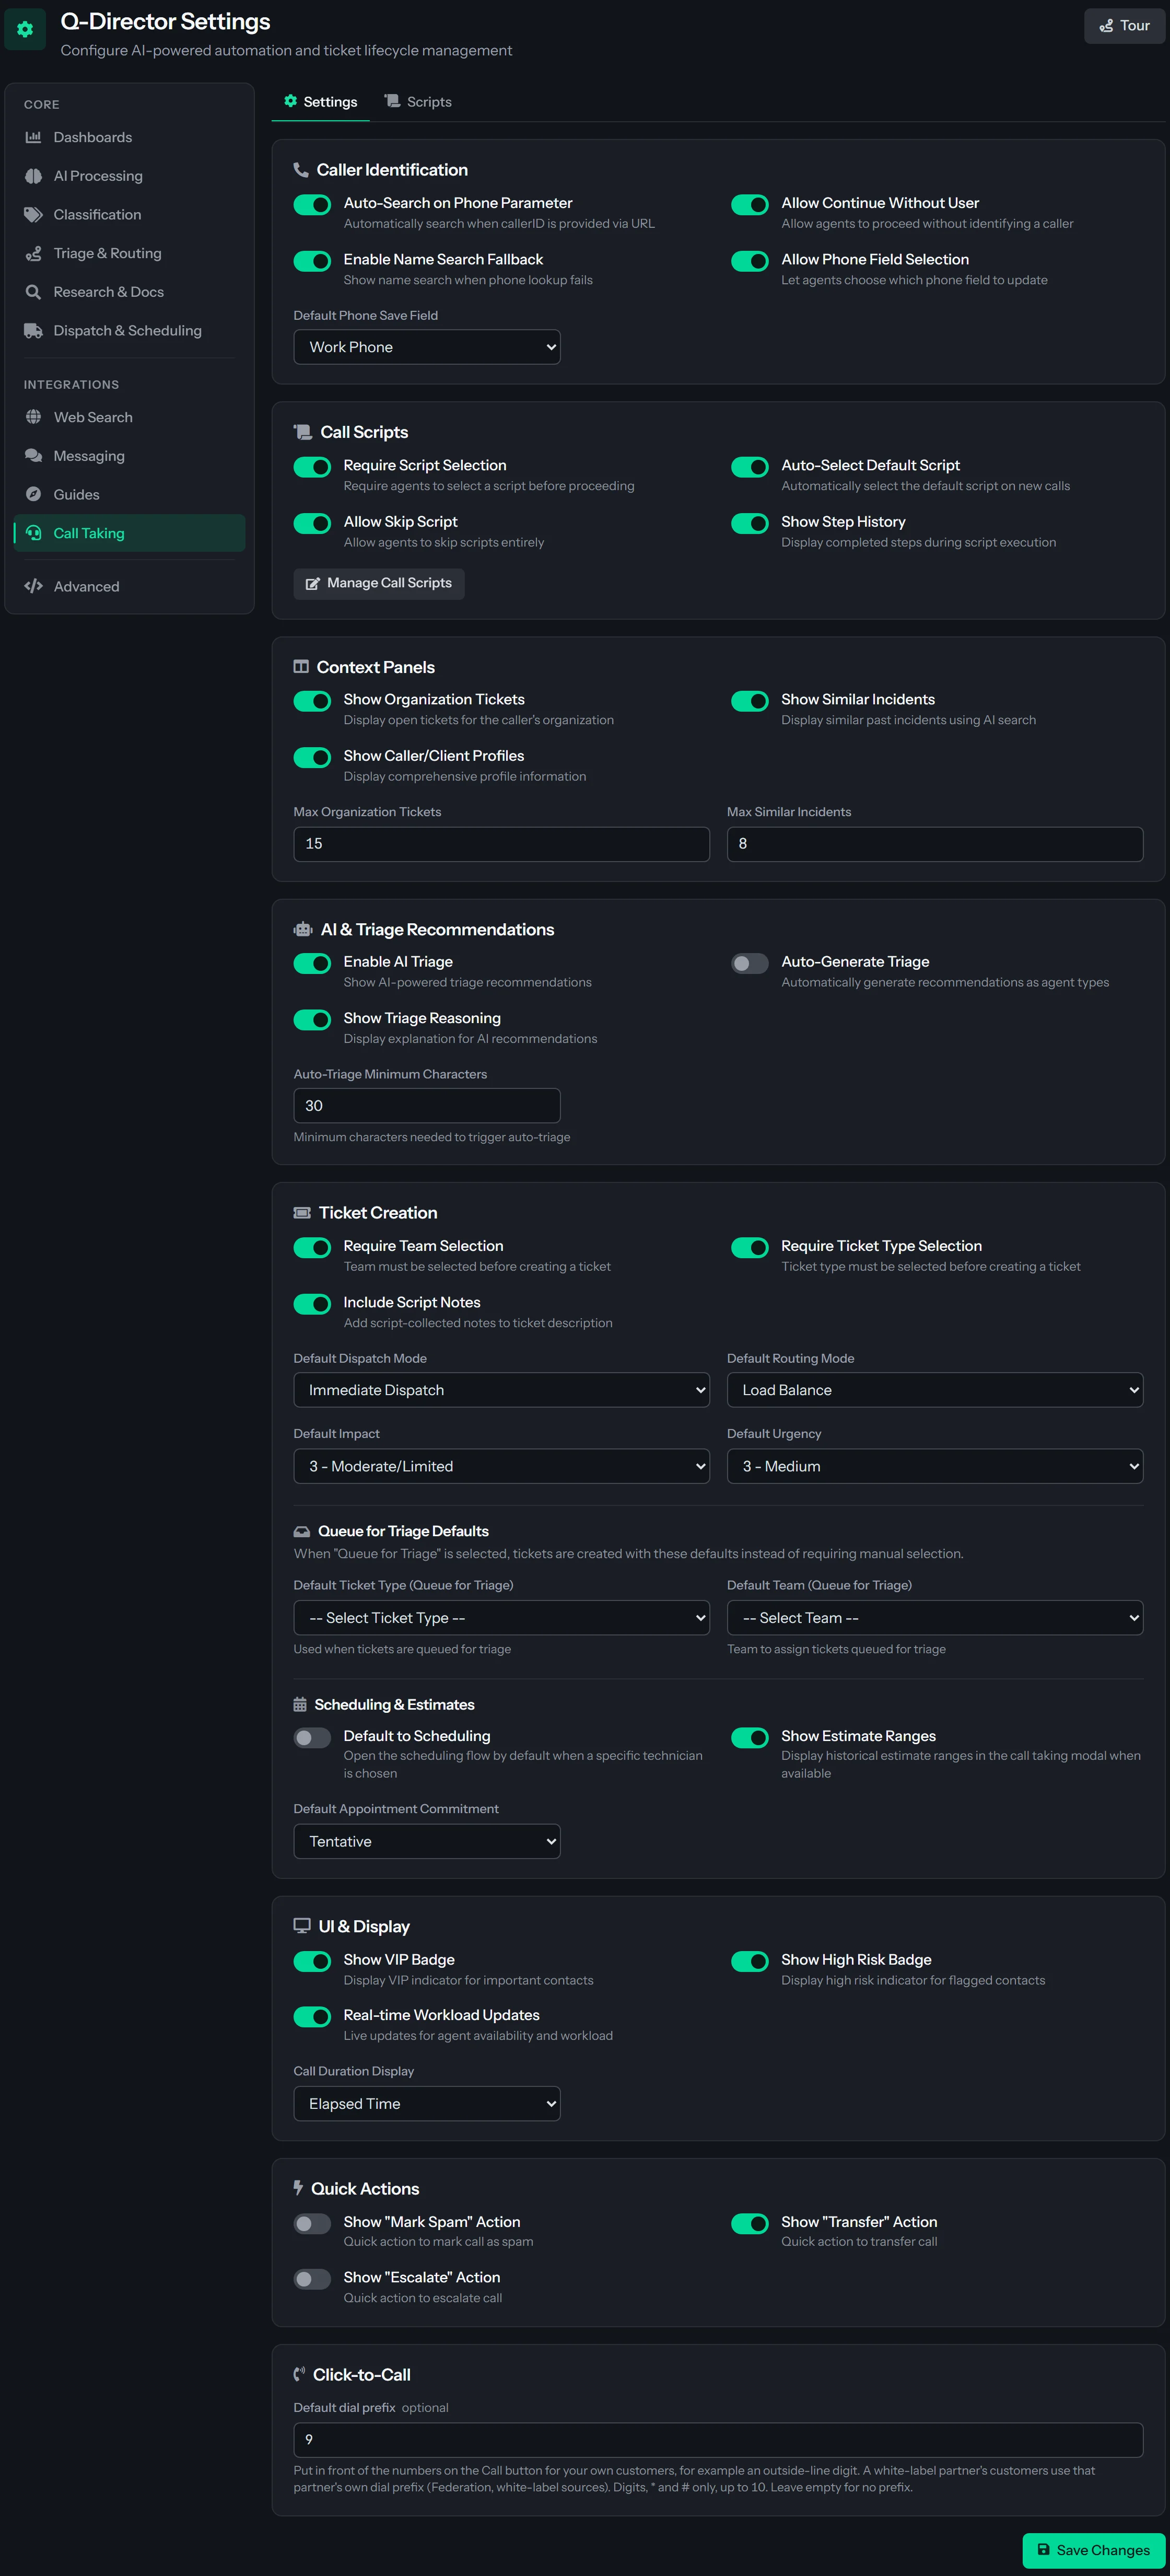Expand Default Routing Mode Load Balance dropdown

point(935,1390)
